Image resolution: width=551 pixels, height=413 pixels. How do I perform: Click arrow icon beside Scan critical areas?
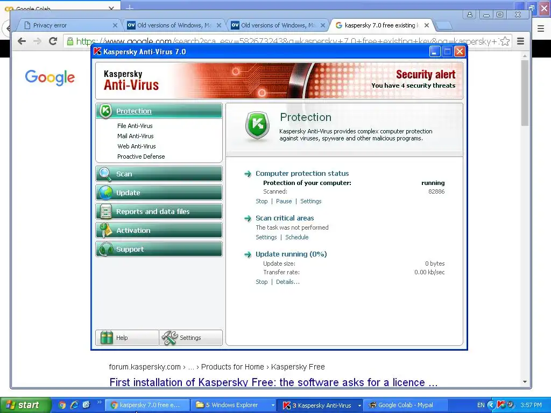point(248,218)
